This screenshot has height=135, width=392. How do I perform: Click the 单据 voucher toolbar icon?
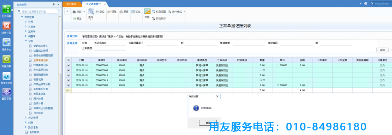click(121, 12)
